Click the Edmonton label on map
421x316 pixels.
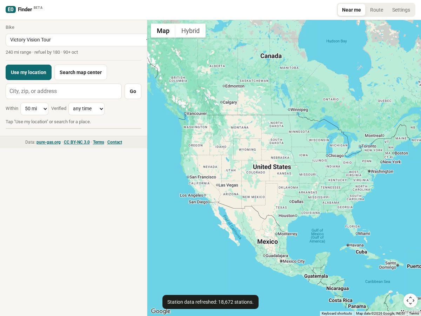tap(235, 86)
